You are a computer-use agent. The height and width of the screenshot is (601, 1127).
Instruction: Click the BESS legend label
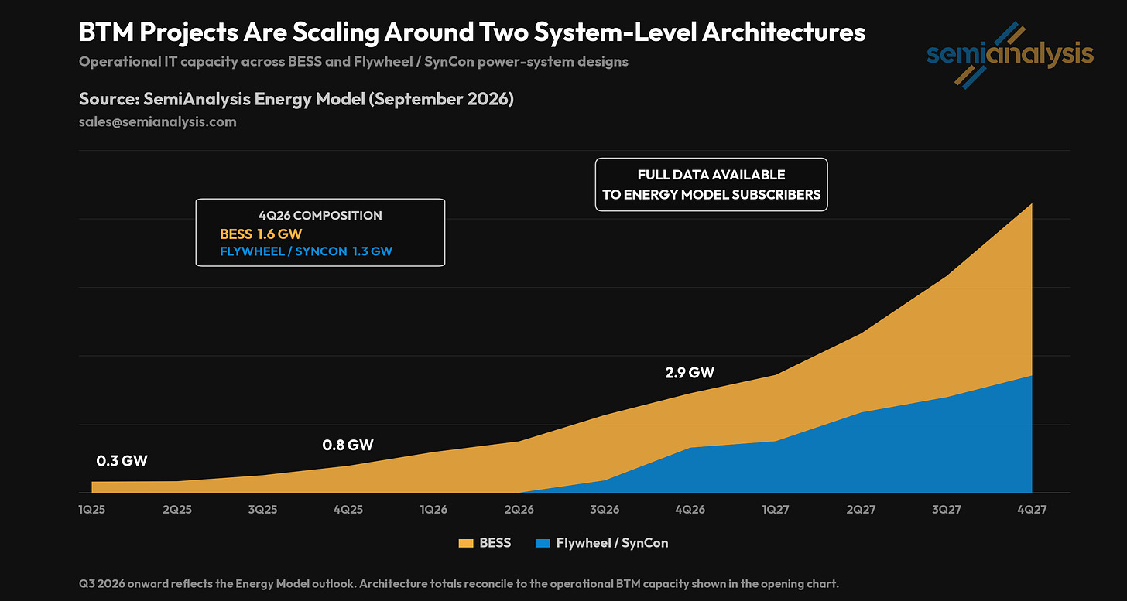tap(495, 543)
